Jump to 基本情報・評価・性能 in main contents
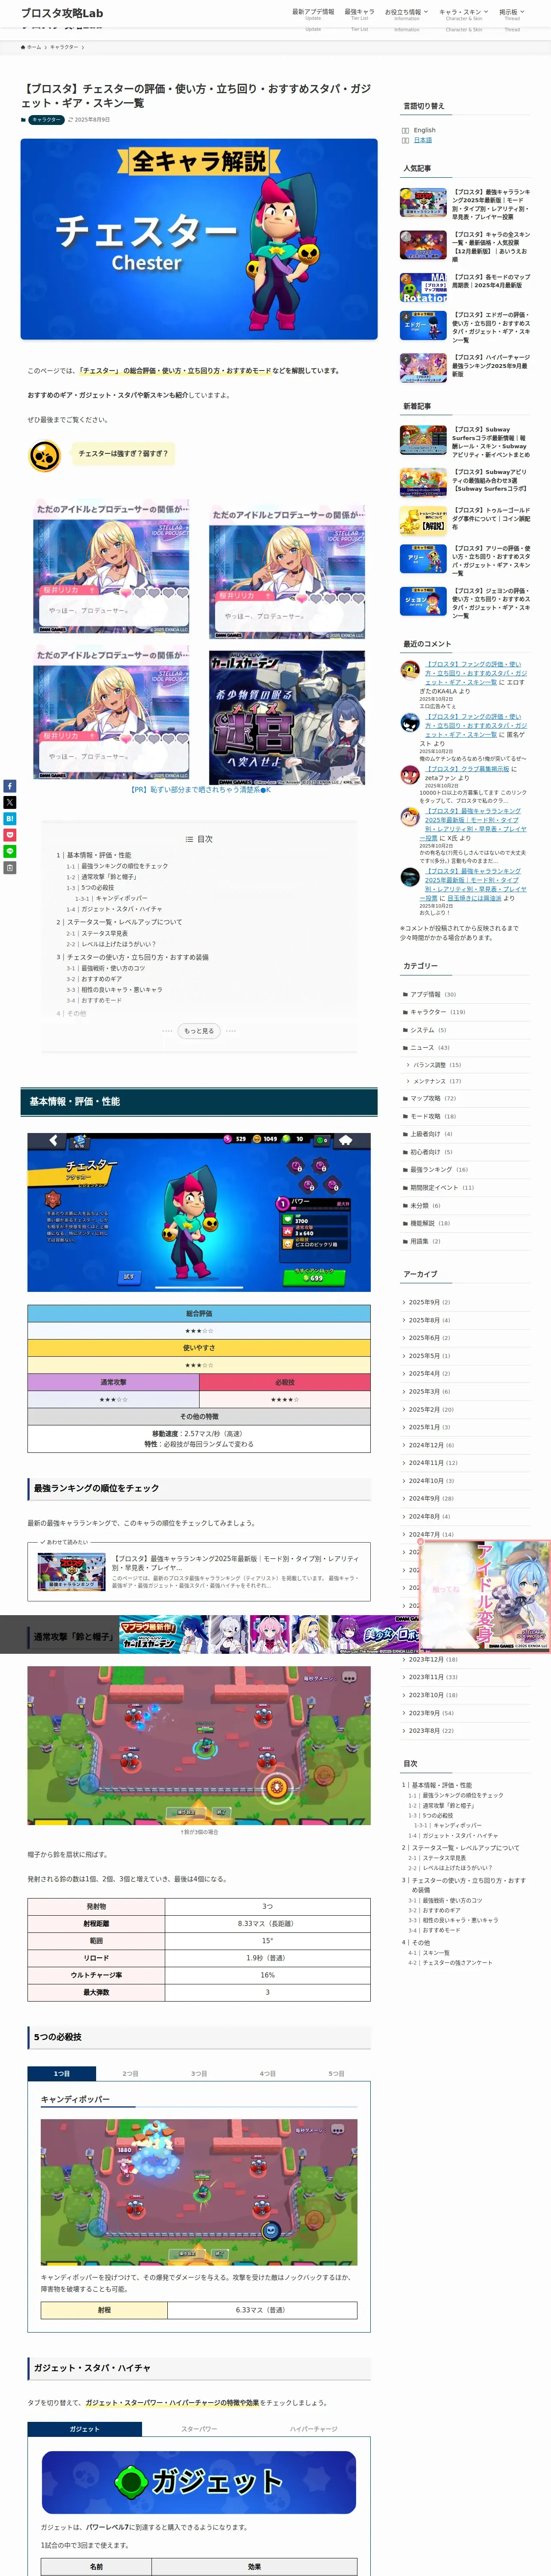Viewport: 551px width, 2576px height. click(x=95, y=855)
